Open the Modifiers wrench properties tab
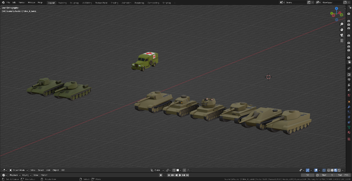352x181 pixels. (349, 106)
